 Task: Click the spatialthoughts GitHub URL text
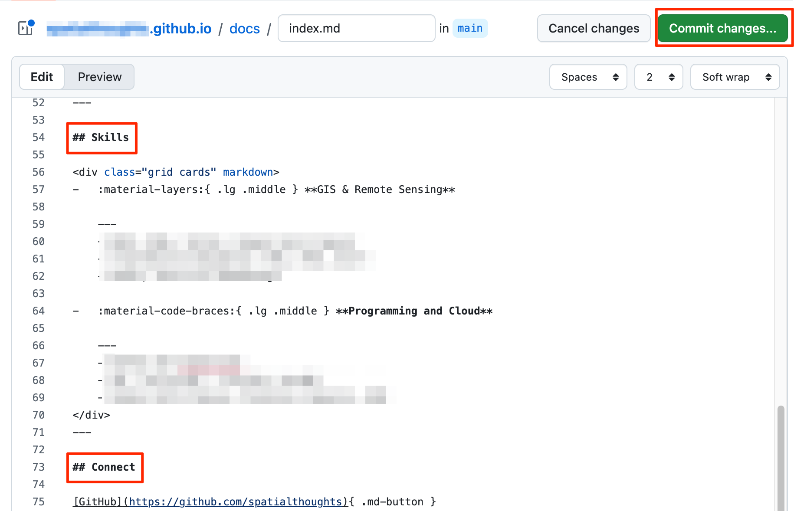(x=236, y=502)
